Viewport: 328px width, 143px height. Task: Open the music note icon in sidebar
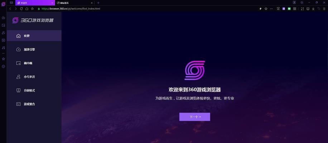3,48
